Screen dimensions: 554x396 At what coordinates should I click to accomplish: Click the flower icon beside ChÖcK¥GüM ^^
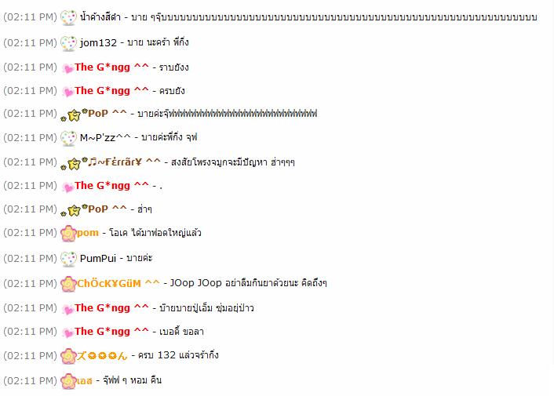pos(68,284)
